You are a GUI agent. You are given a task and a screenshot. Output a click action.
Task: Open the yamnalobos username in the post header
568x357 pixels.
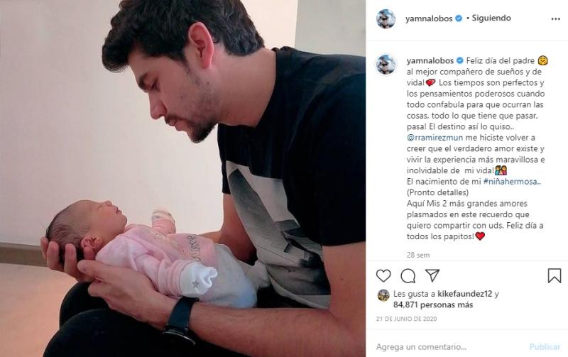pyautogui.click(x=429, y=18)
